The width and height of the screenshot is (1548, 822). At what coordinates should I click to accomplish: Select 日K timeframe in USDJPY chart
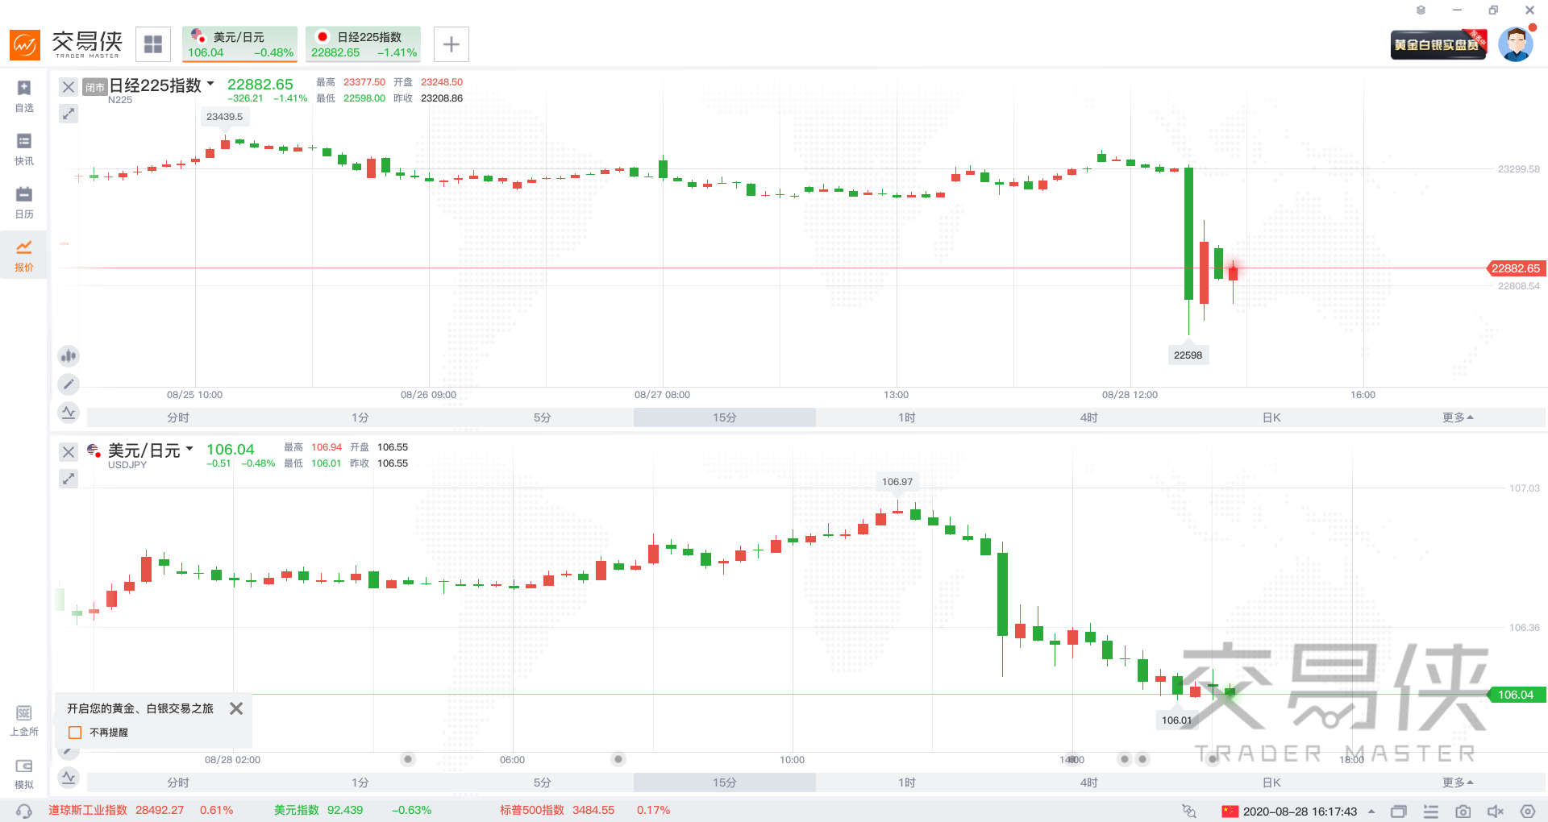pyautogui.click(x=1271, y=783)
